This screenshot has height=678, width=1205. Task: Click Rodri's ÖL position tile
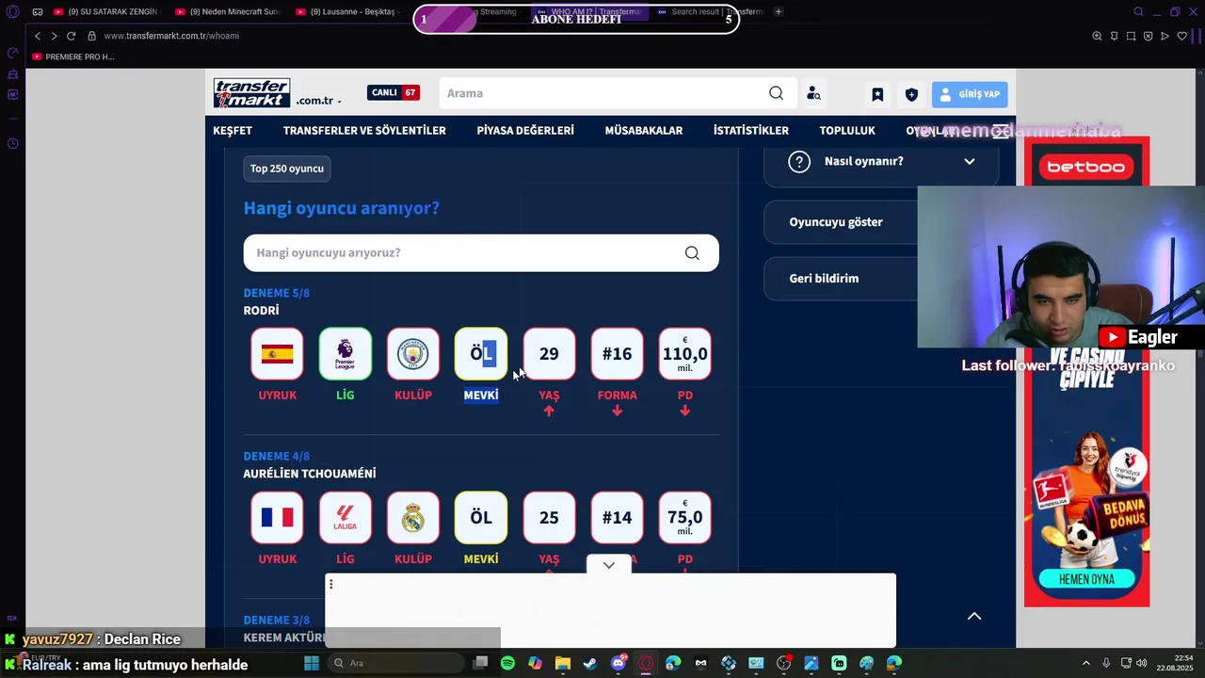(x=481, y=354)
